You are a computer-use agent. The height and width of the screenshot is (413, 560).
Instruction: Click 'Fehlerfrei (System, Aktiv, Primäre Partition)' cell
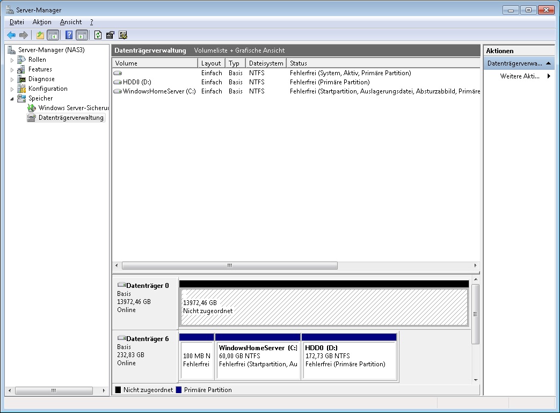(x=351, y=73)
